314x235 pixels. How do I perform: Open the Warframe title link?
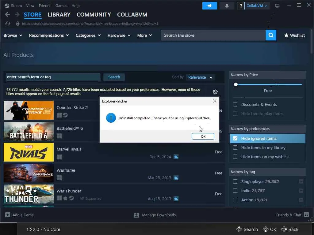(x=66, y=170)
